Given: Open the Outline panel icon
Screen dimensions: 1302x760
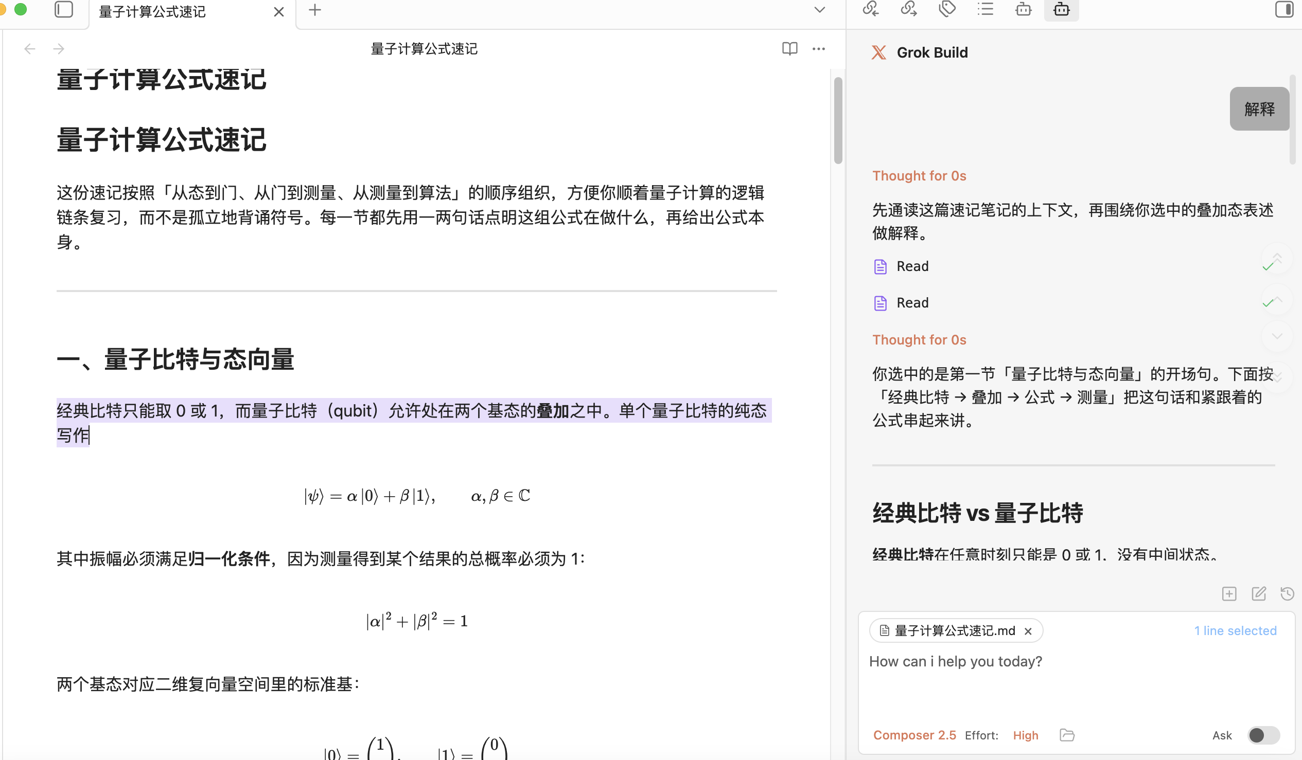Looking at the screenshot, I should point(986,9).
